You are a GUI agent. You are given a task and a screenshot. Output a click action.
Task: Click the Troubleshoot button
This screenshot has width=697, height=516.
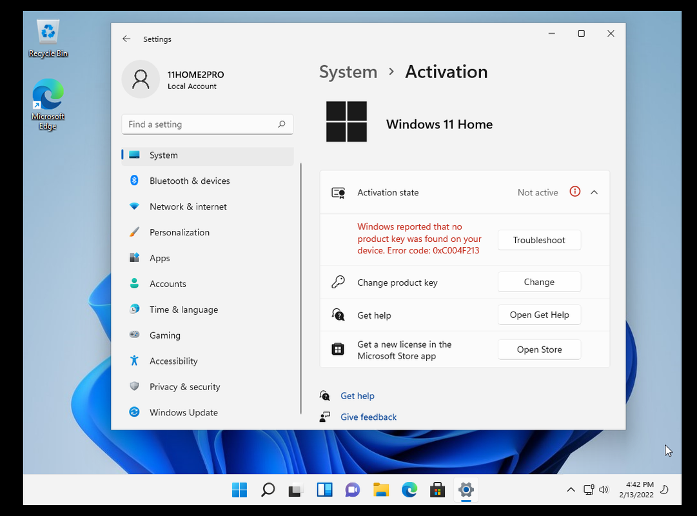539,240
